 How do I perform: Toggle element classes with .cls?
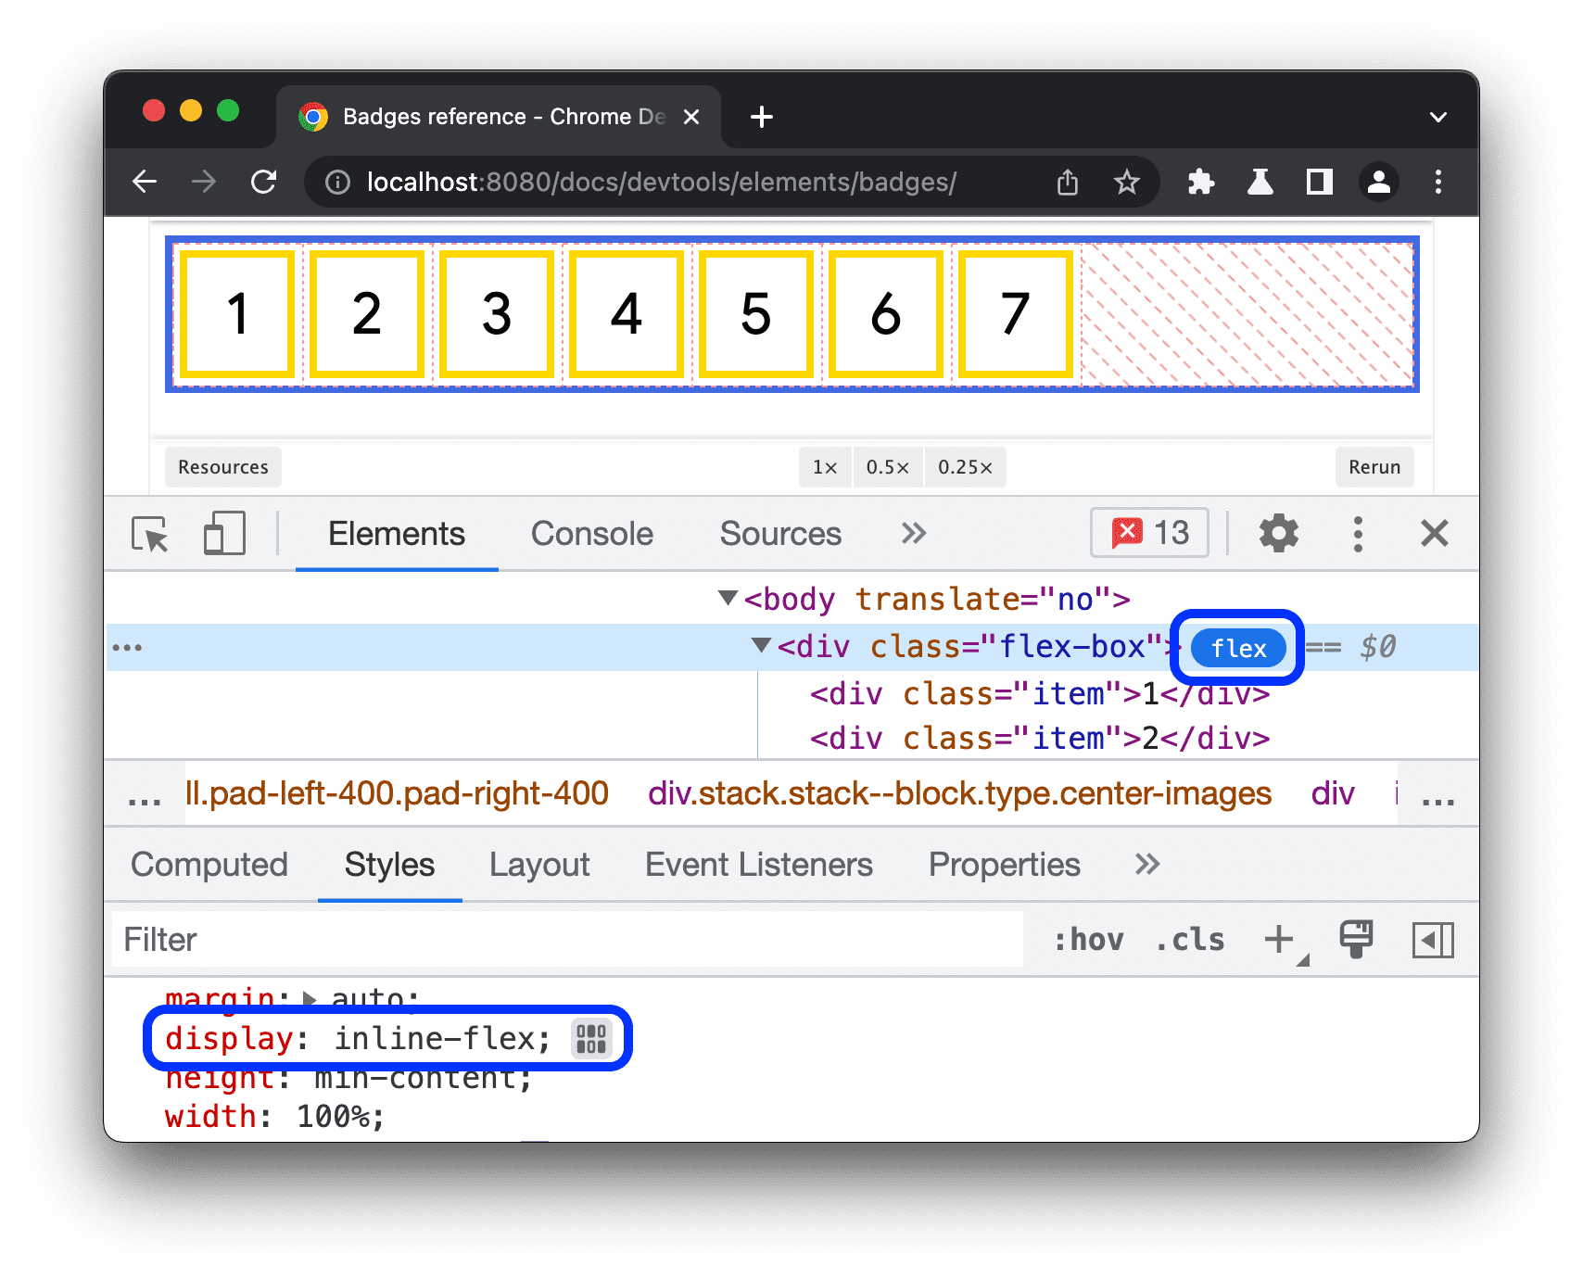click(1189, 939)
